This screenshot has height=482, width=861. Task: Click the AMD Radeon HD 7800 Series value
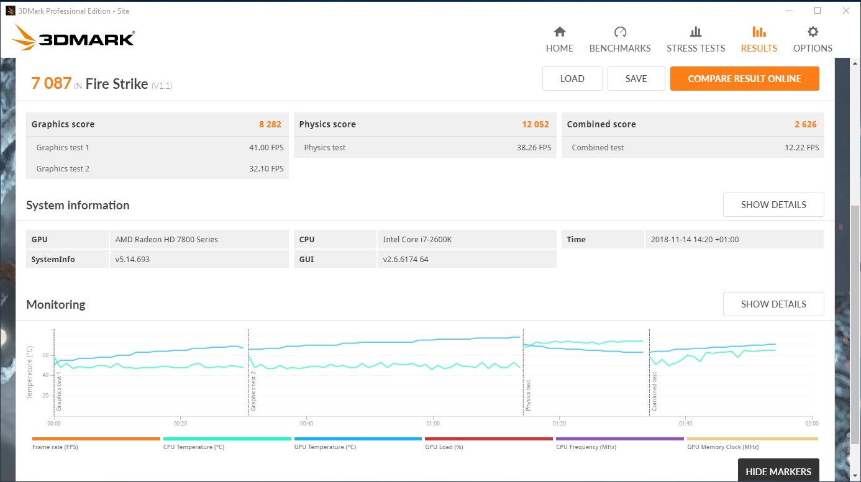click(166, 239)
